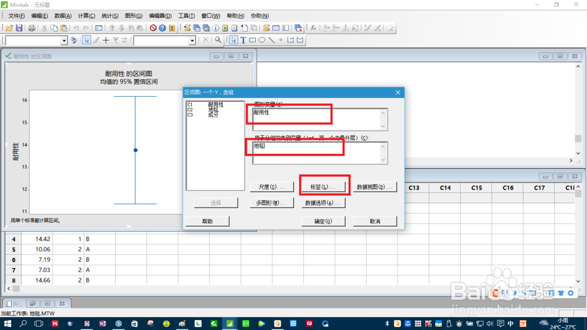
Task: Click the blue Info circle icon
Action: point(215,28)
